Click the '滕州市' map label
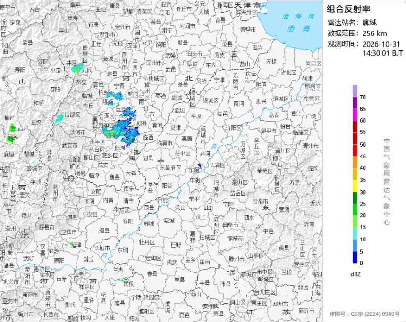 [237, 259]
